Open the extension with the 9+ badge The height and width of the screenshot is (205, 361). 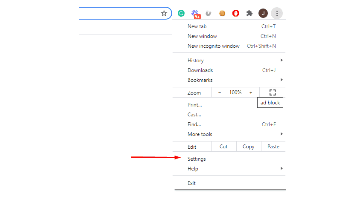(196, 14)
